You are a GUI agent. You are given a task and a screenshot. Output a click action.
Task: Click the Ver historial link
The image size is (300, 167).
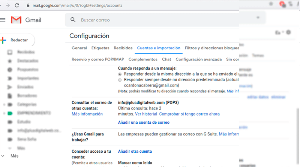click(146, 114)
